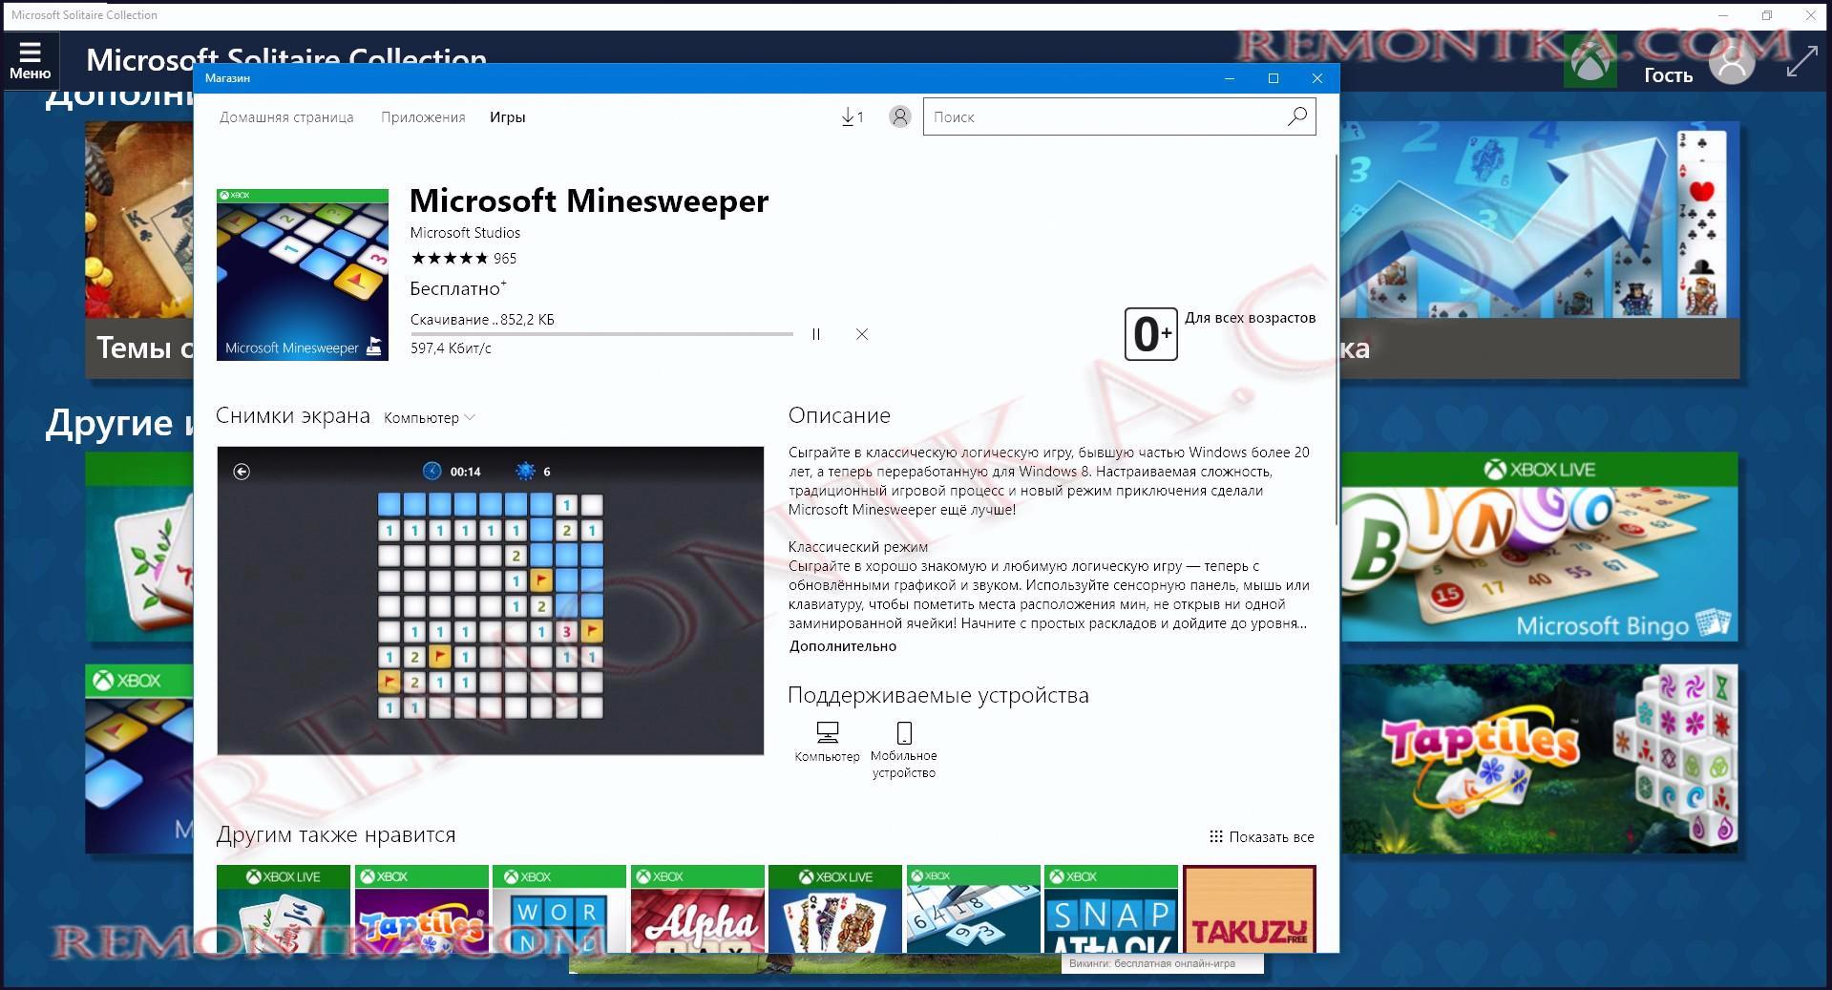Click the star rating 965 reviews
This screenshot has height=990, width=1832.
(x=463, y=258)
